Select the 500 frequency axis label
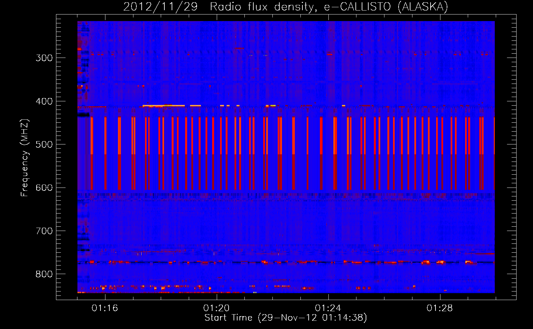 [x=44, y=144]
